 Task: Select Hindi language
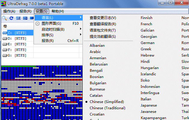tap(145, 62)
